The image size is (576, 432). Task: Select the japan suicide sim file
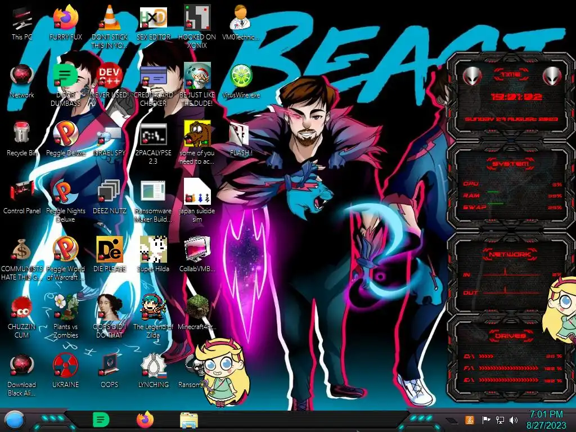(197, 201)
